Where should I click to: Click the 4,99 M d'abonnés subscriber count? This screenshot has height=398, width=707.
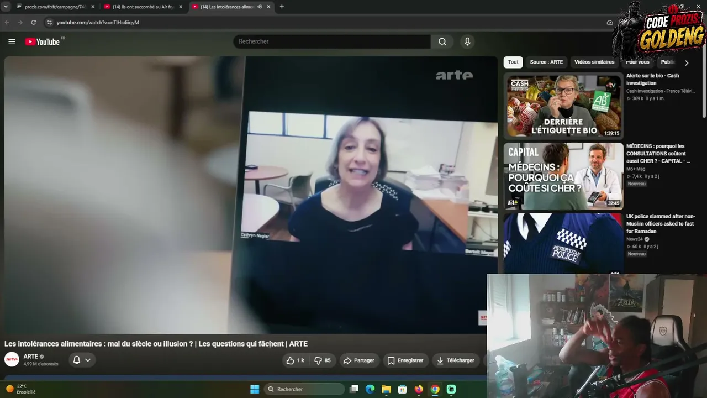point(41,364)
